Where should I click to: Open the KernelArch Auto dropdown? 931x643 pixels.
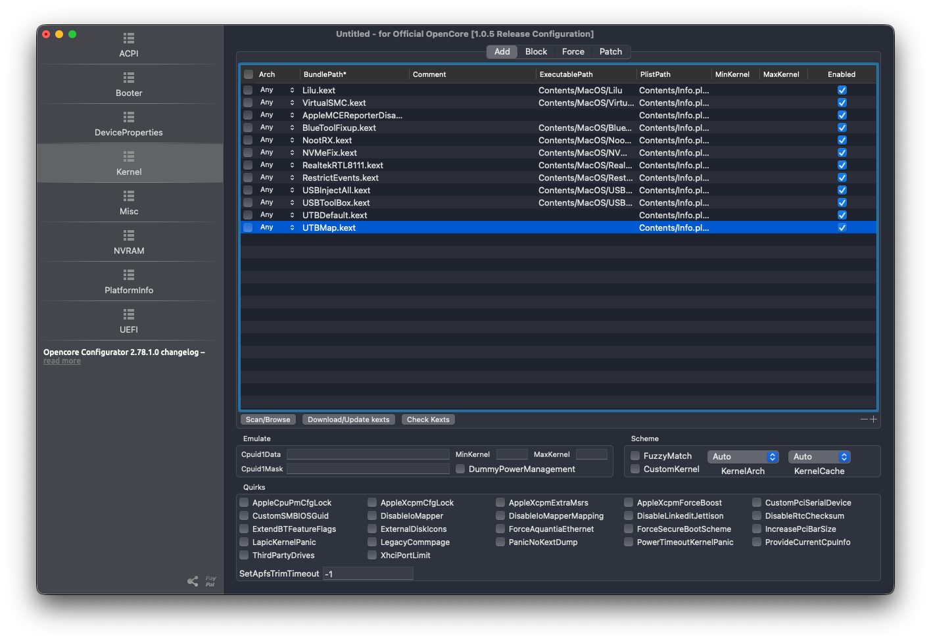[x=743, y=457]
